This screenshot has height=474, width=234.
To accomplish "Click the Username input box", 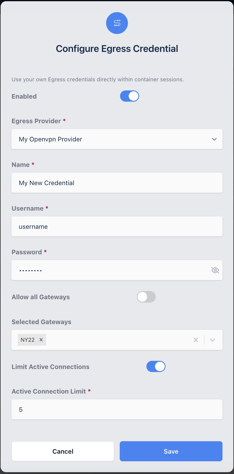I will 117,226.
